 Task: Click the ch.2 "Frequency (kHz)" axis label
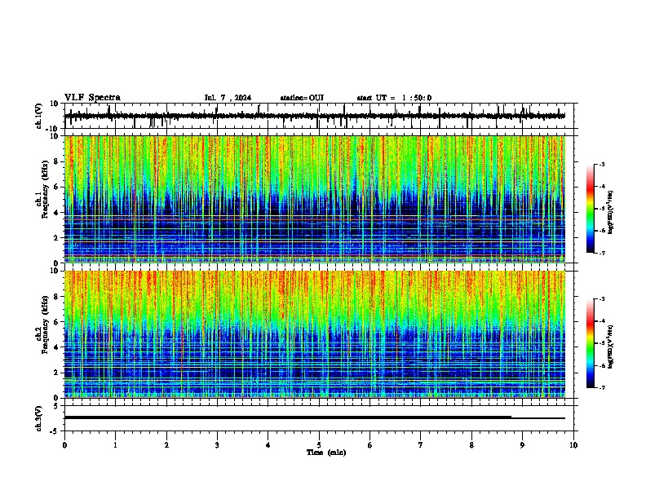(45, 325)
